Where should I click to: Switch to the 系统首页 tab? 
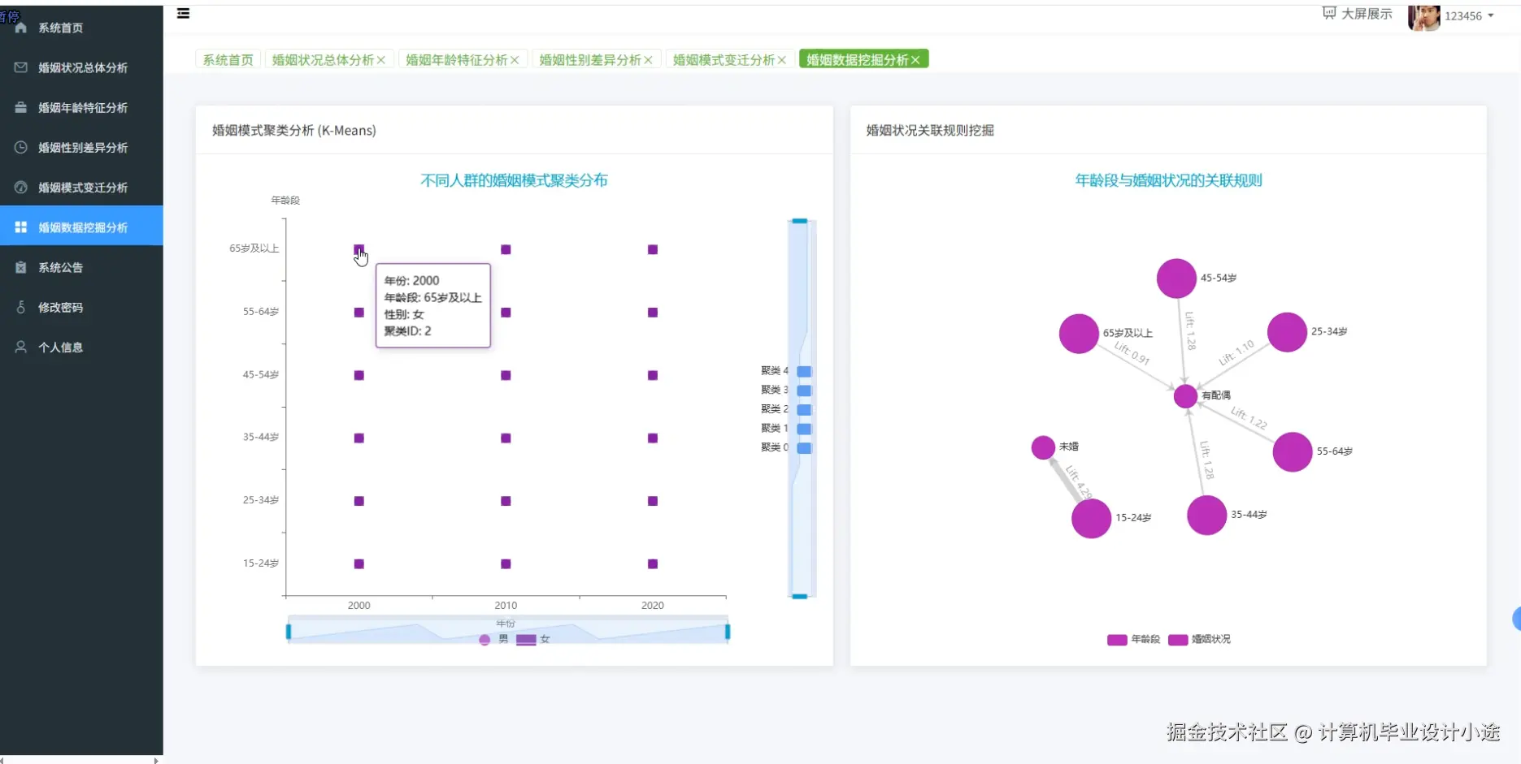[x=228, y=60]
